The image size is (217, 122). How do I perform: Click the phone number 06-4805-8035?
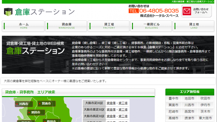click(x=159, y=11)
